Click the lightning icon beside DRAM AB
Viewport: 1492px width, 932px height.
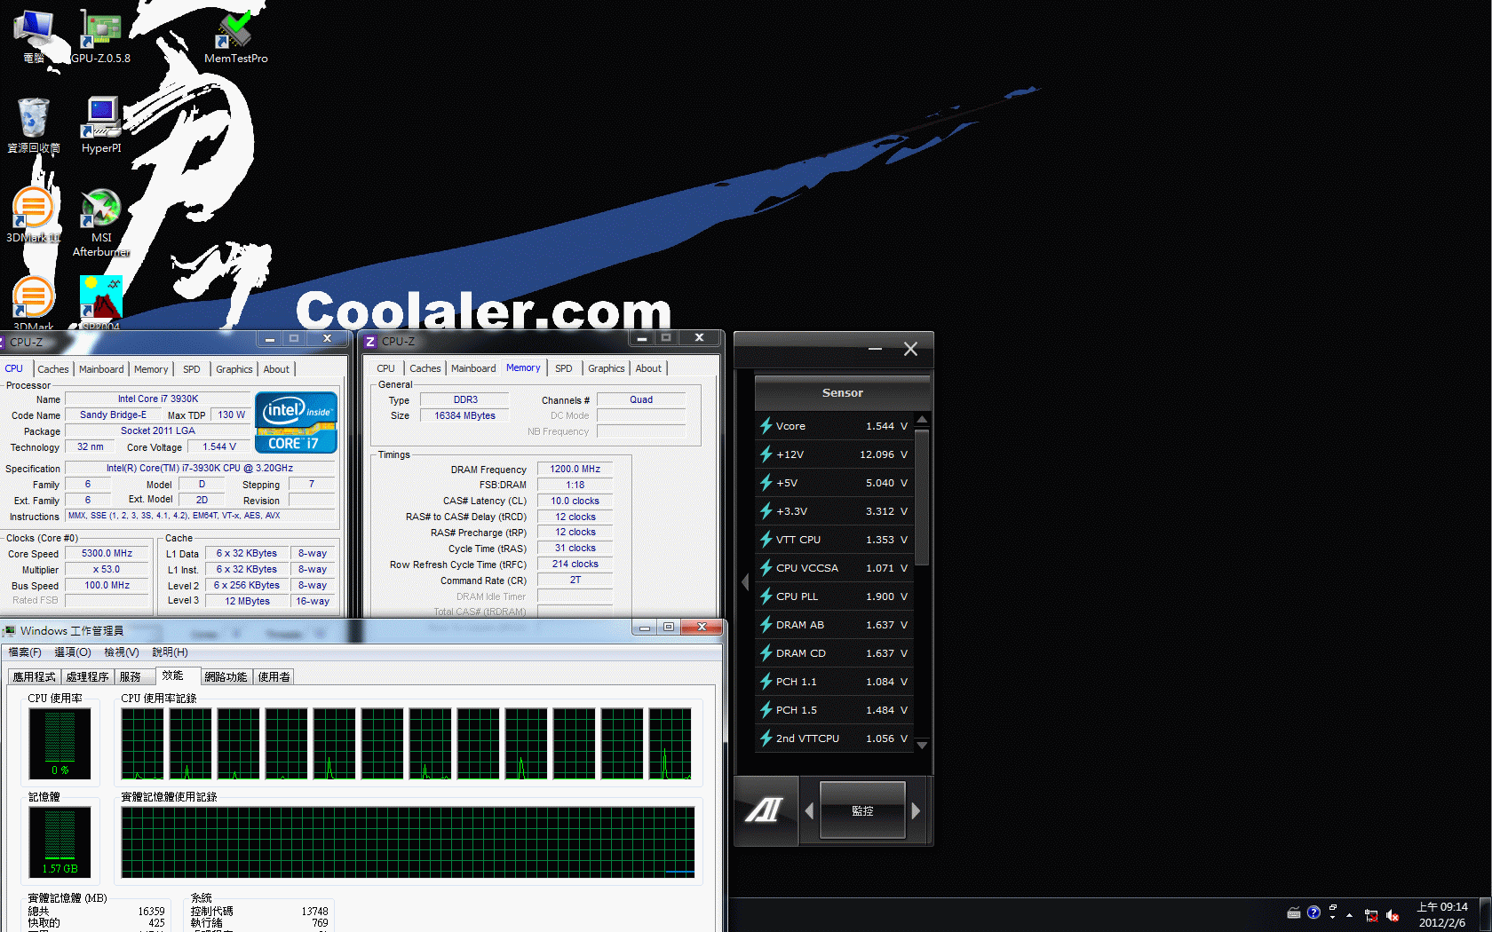tap(766, 625)
